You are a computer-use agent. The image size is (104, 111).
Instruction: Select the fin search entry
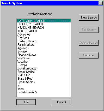pos(44,85)
